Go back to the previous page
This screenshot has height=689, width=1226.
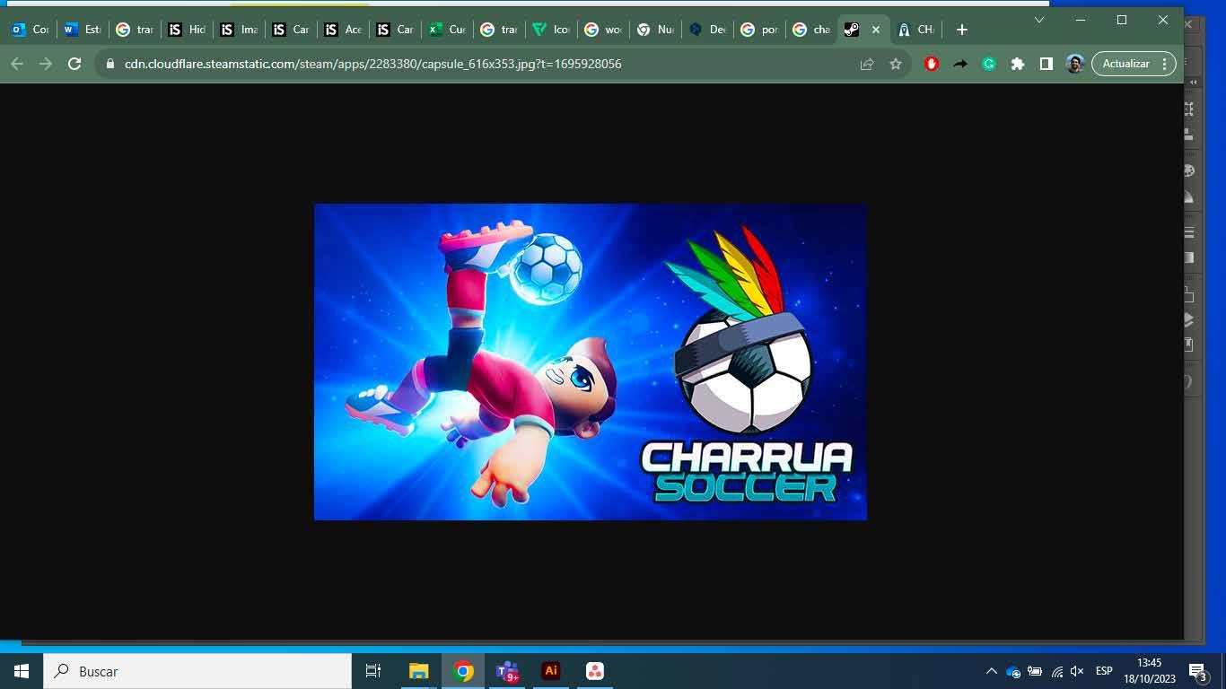17,64
